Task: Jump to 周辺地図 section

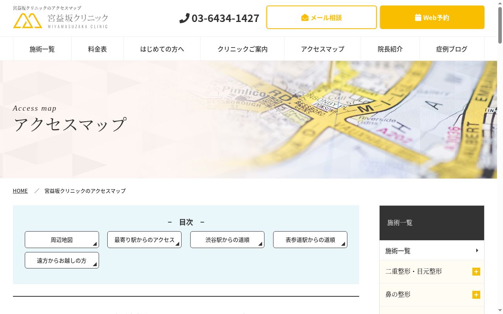Action: pos(62,240)
